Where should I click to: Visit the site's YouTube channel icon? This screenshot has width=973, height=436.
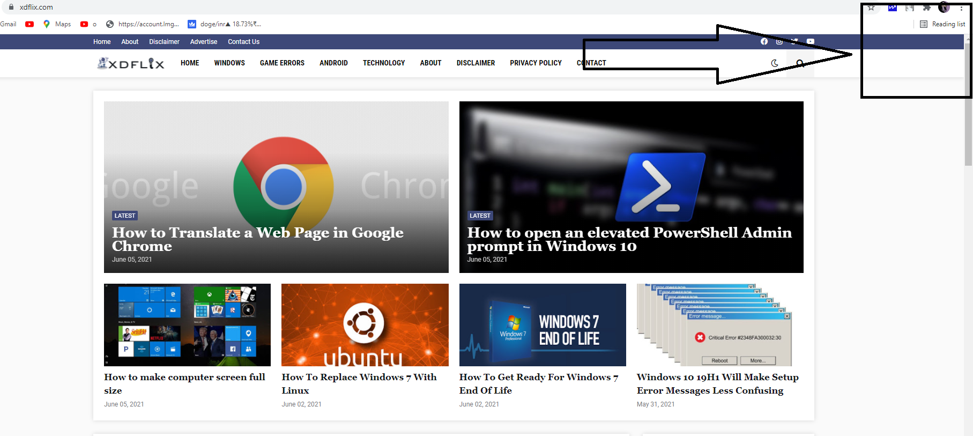[811, 41]
